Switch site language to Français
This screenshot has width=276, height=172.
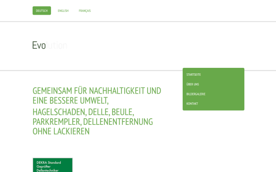85,11
